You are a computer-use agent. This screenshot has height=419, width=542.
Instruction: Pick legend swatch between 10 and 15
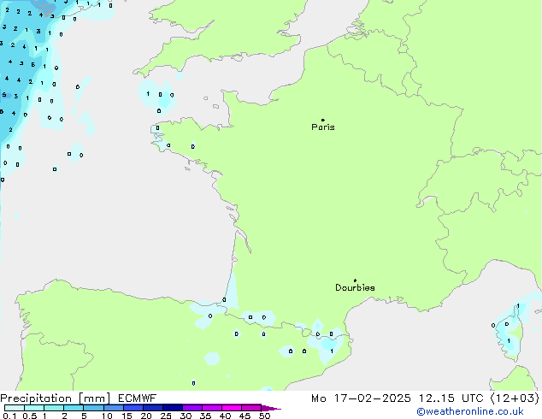[115, 408]
